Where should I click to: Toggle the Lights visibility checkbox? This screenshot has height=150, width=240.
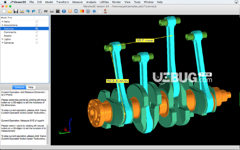[36, 39]
